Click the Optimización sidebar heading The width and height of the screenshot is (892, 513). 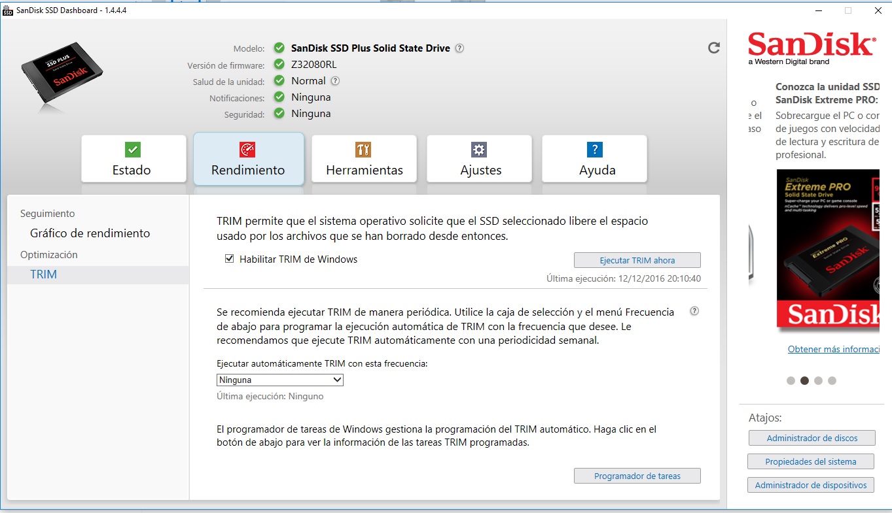[x=49, y=255]
